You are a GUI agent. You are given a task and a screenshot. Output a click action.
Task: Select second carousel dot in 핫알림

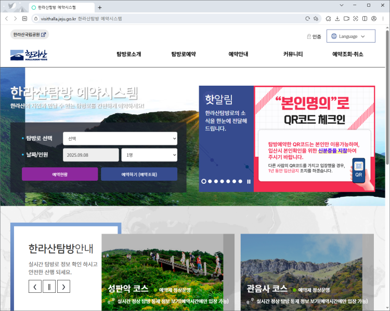click(x=210, y=181)
